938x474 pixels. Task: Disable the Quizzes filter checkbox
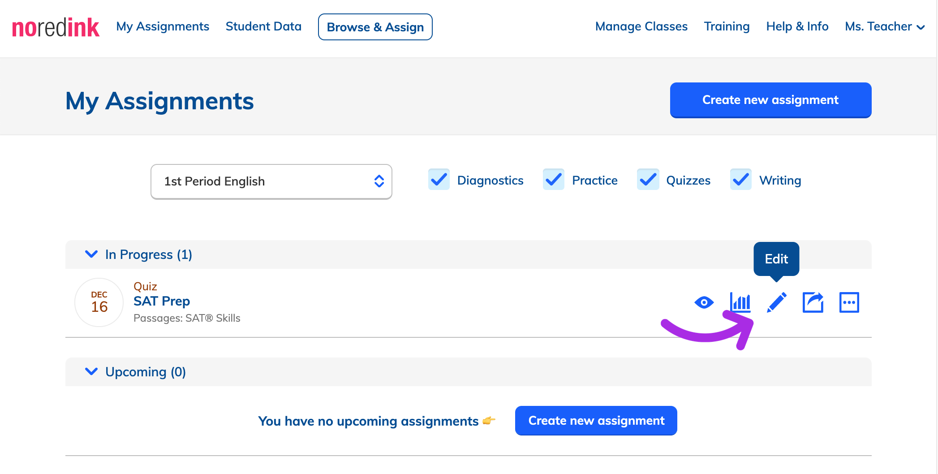point(648,180)
